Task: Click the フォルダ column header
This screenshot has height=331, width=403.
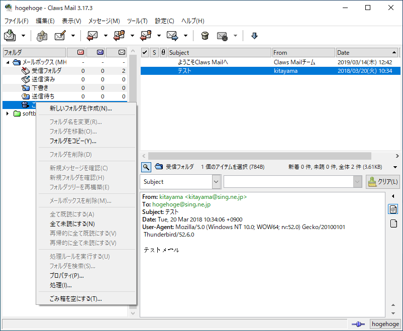Action: coord(35,52)
